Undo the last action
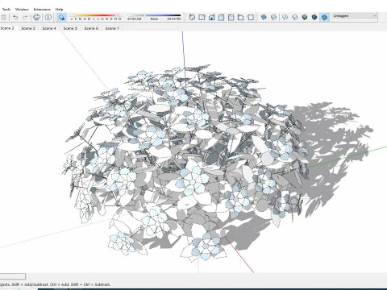 pos(15,17)
